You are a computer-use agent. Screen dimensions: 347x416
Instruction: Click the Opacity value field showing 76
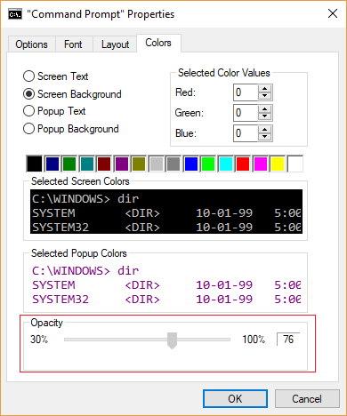click(288, 340)
